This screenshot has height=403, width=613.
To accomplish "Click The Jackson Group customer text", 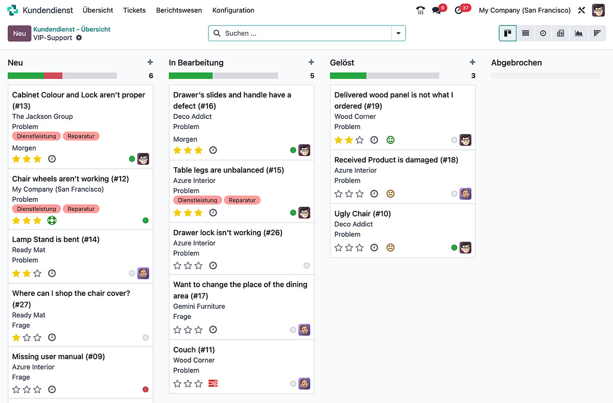I will click(x=42, y=116).
